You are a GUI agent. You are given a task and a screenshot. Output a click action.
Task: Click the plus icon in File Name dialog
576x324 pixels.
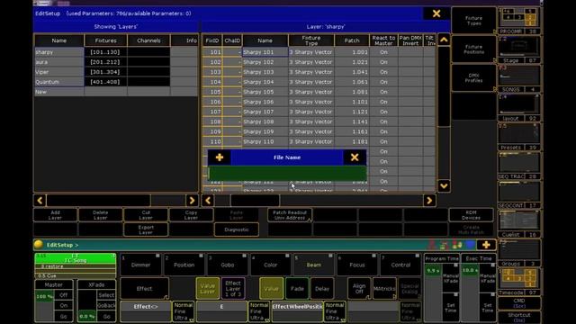click(x=220, y=157)
